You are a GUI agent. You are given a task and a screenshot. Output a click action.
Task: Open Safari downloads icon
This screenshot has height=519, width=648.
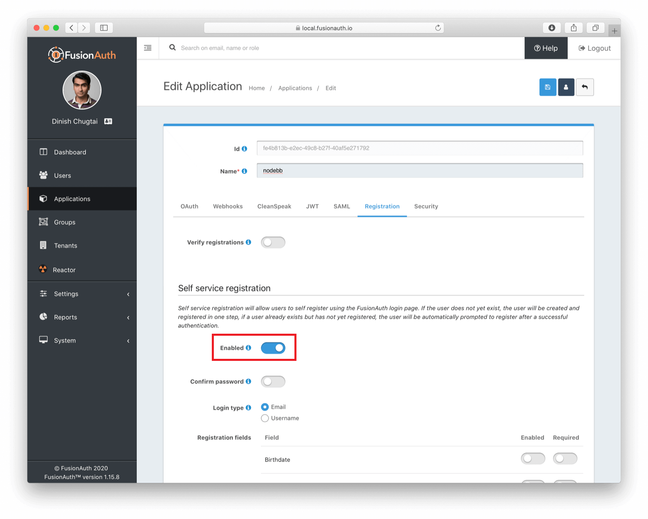(x=552, y=28)
